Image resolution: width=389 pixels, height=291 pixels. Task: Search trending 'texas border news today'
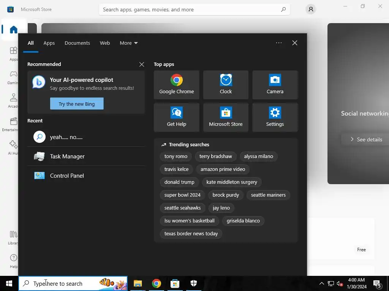pos(191,233)
